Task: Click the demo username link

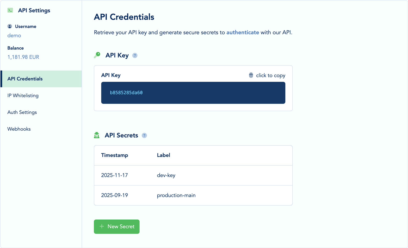Action: coord(14,35)
